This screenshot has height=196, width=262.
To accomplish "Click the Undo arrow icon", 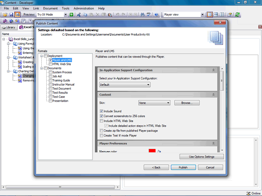I will [x=117, y=15].
